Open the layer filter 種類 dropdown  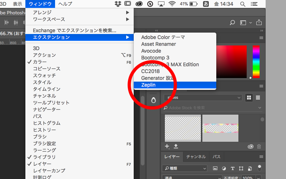(x=185, y=168)
